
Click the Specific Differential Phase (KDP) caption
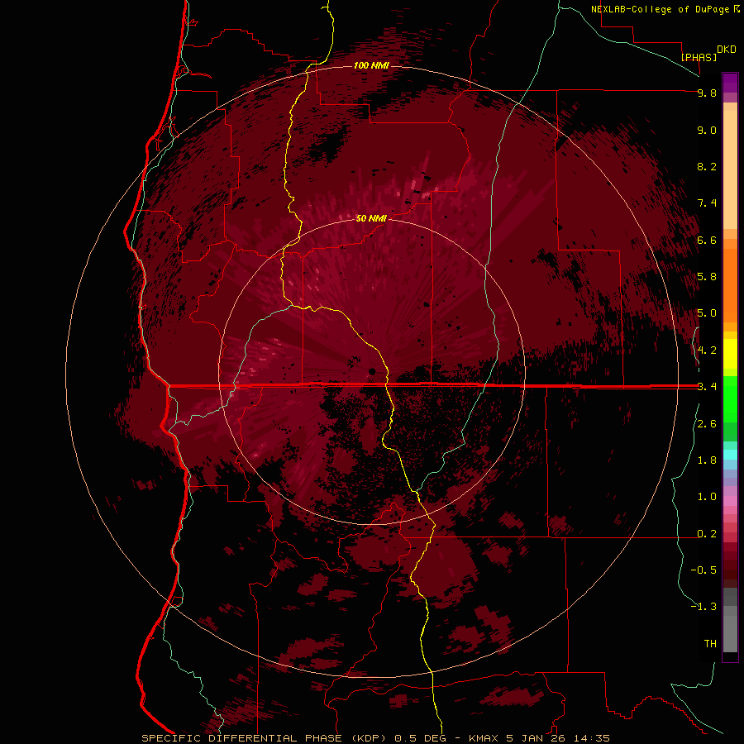pos(264,738)
